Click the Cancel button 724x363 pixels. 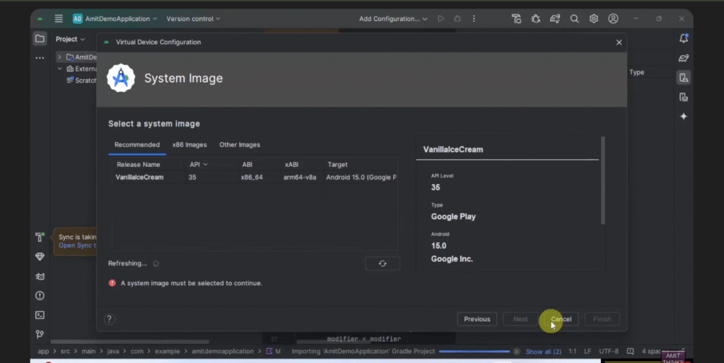pos(561,319)
